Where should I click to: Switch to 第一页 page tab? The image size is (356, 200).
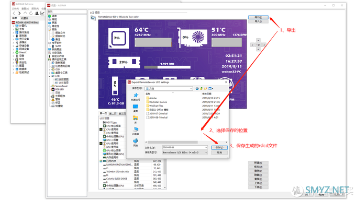[103, 113]
